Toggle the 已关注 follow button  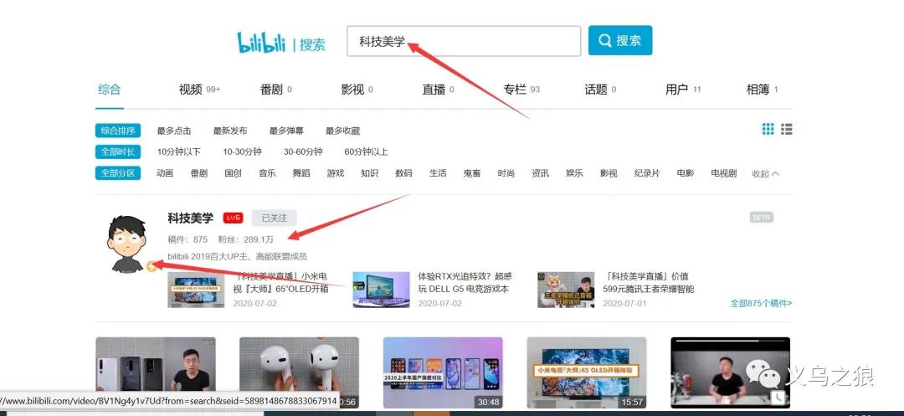[274, 218]
